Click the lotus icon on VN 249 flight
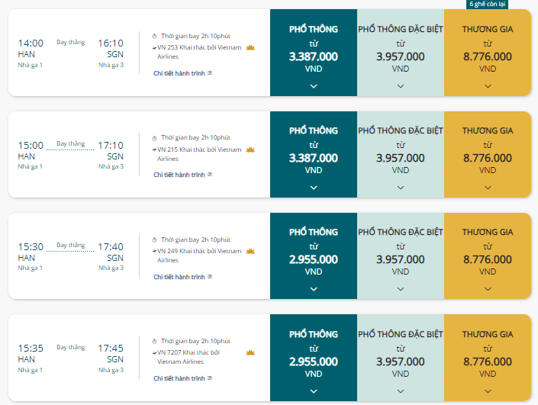This screenshot has width=538, height=405. click(250, 251)
